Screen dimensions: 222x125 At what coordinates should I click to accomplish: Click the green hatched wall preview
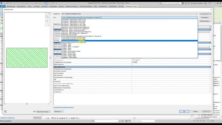click(x=27, y=58)
